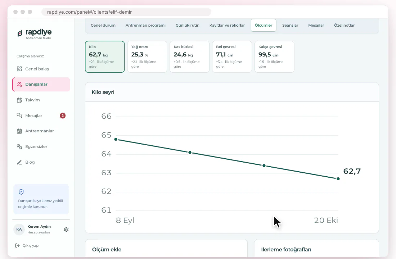The image size is (396, 259).
Task: Open the Takvim calendar icon
Action: pos(19,100)
